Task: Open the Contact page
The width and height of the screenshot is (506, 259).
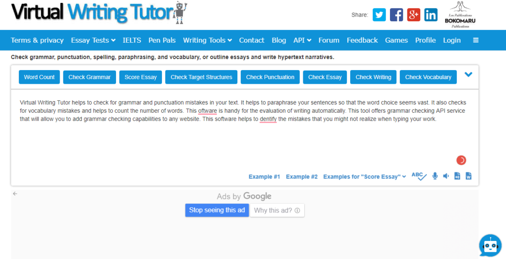Action: coord(252,40)
